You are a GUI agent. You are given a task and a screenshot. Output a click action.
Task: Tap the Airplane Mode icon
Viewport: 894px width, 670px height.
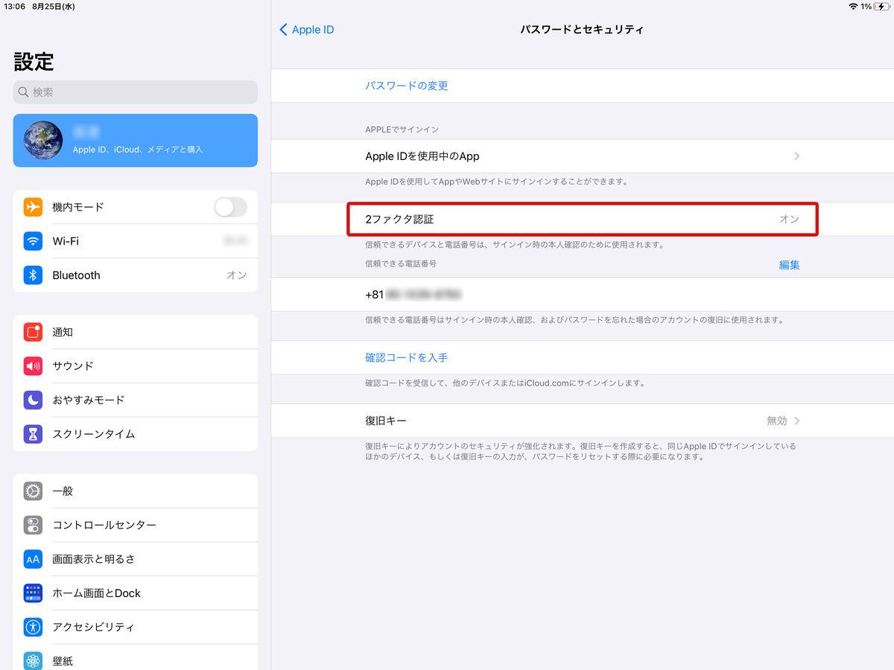tap(33, 207)
